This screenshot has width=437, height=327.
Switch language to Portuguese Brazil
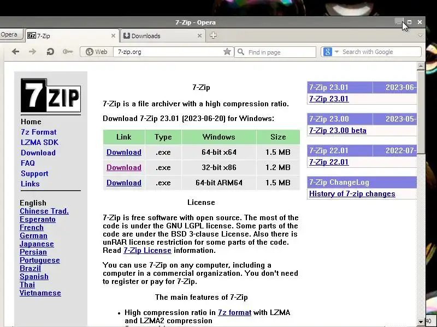coord(39,264)
